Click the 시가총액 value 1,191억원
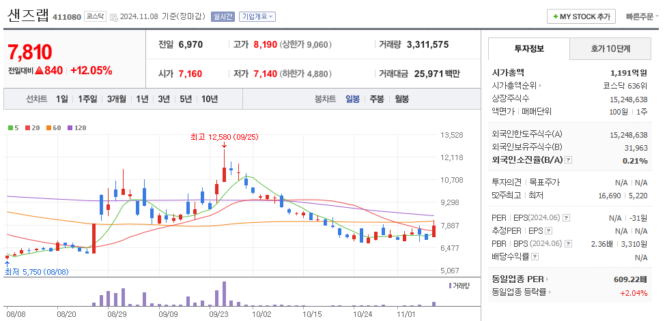Viewport: 667px width, 321px height. click(x=629, y=73)
